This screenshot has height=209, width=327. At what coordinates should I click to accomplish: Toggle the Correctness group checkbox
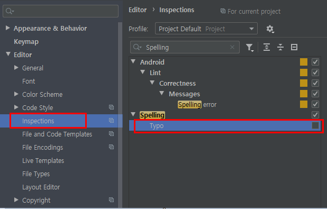(x=315, y=83)
